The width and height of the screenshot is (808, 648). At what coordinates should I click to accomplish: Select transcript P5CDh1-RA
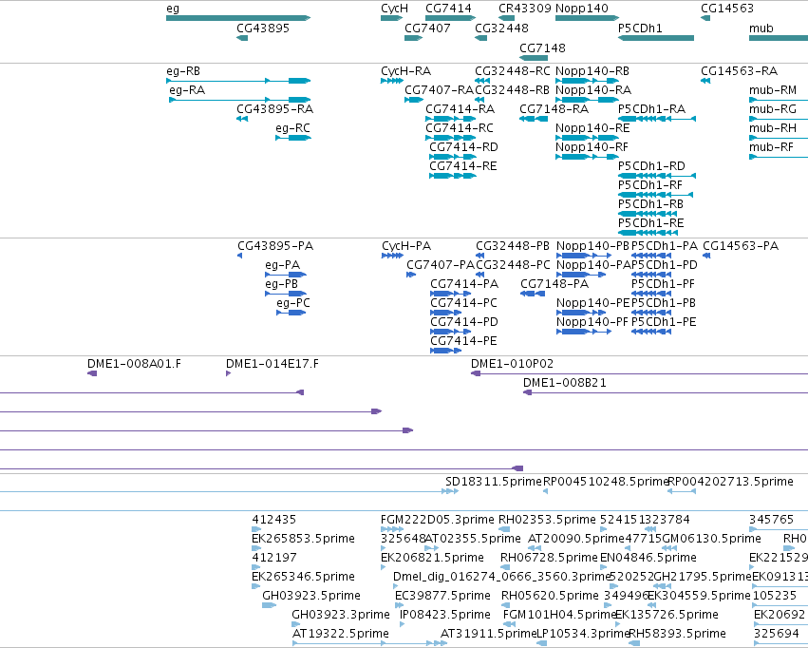(656, 119)
